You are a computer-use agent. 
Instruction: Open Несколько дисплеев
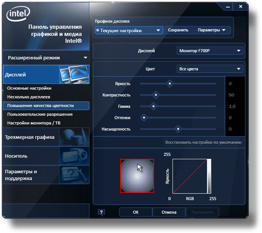tap(28, 97)
